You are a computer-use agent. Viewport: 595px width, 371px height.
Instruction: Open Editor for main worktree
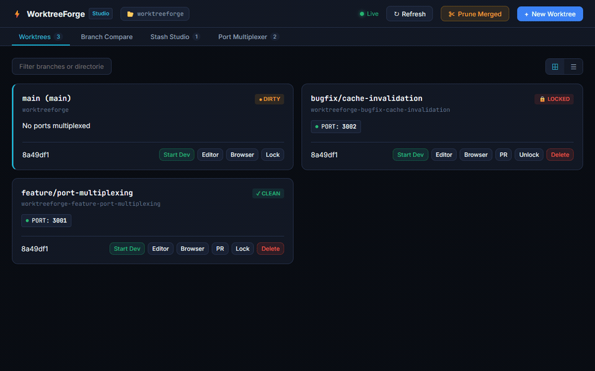(x=210, y=155)
